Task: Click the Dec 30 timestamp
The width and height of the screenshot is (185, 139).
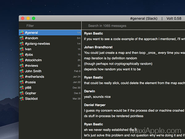Action: click(76, 88)
